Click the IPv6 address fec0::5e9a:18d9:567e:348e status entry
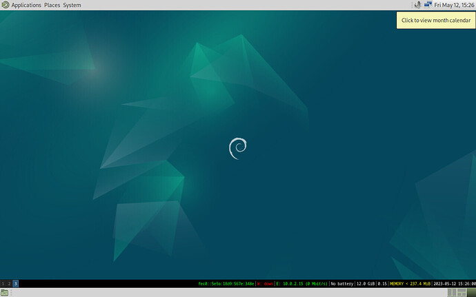476x297 pixels. coord(226,284)
